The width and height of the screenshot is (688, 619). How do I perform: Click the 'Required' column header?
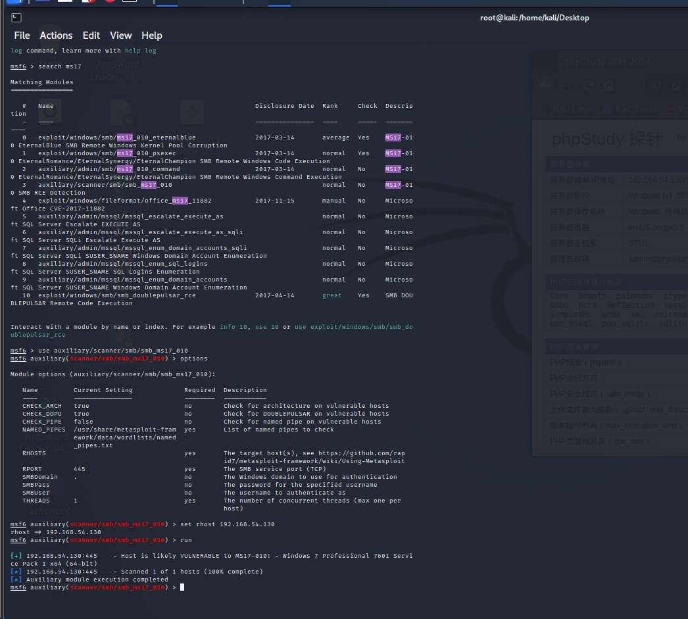pyautogui.click(x=200, y=390)
